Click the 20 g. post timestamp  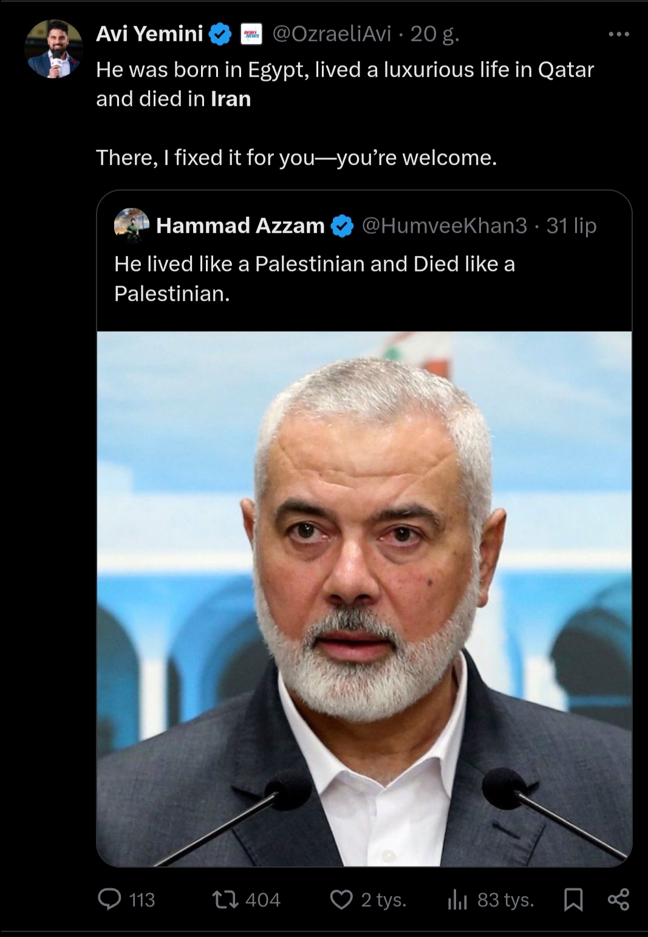click(x=434, y=34)
